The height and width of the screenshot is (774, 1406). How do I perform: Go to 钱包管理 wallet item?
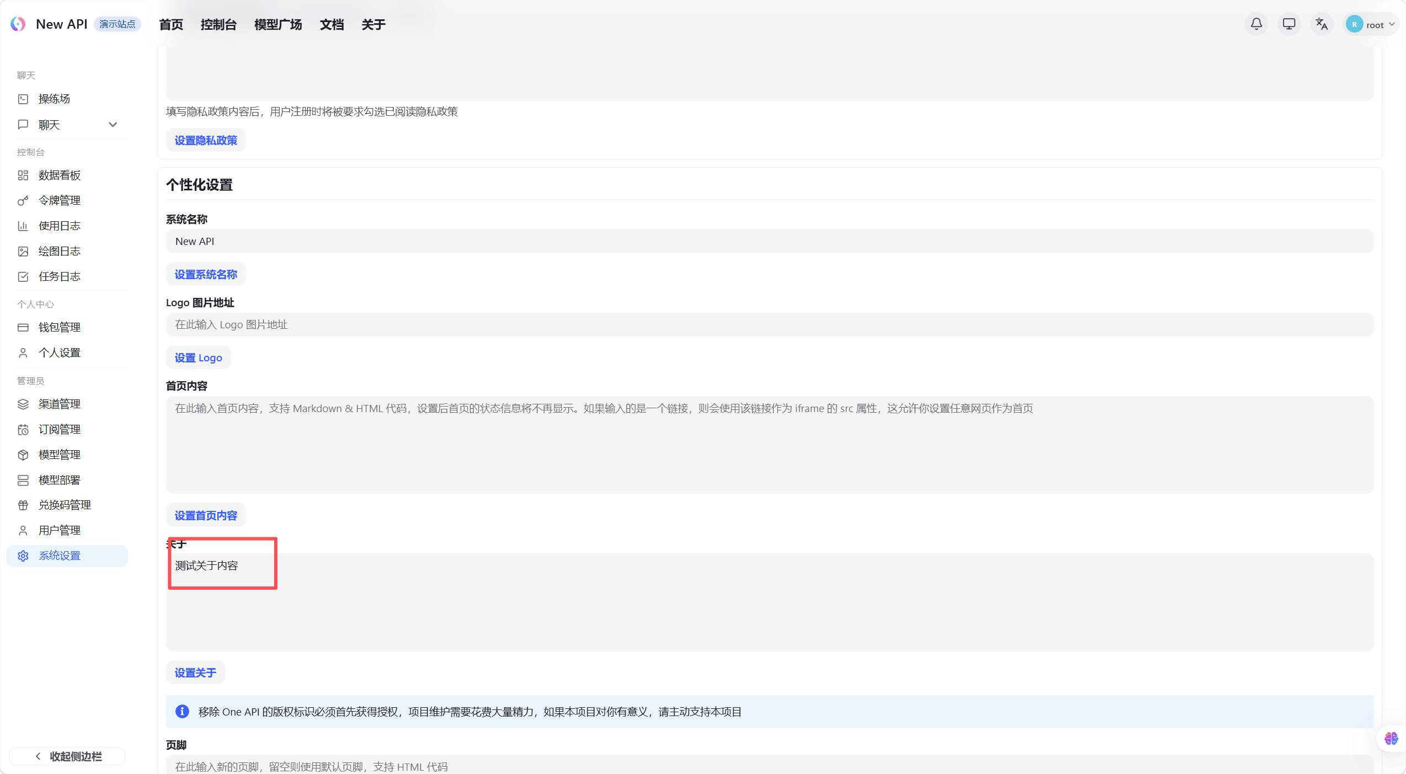tap(59, 327)
